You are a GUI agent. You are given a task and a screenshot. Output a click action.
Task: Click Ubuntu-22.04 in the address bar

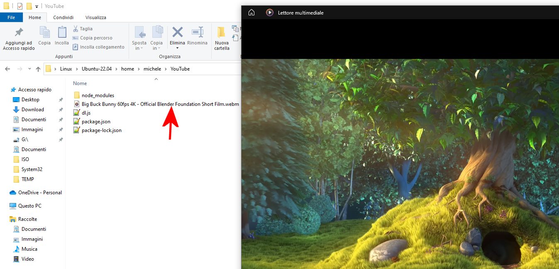pos(97,69)
